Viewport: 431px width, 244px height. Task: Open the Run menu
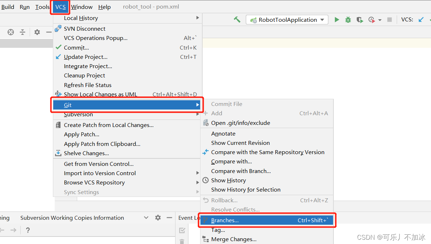pyautogui.click(x=25, y=7)
